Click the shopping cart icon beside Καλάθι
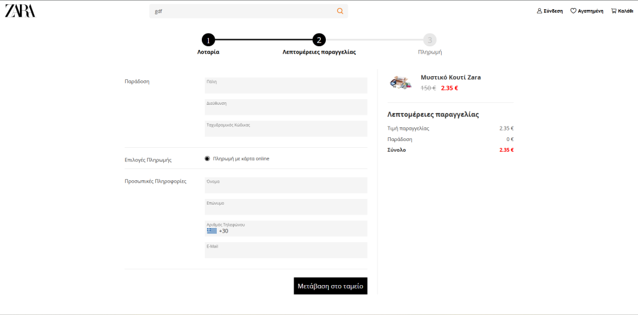638x315 pixels. coord(614,11)
